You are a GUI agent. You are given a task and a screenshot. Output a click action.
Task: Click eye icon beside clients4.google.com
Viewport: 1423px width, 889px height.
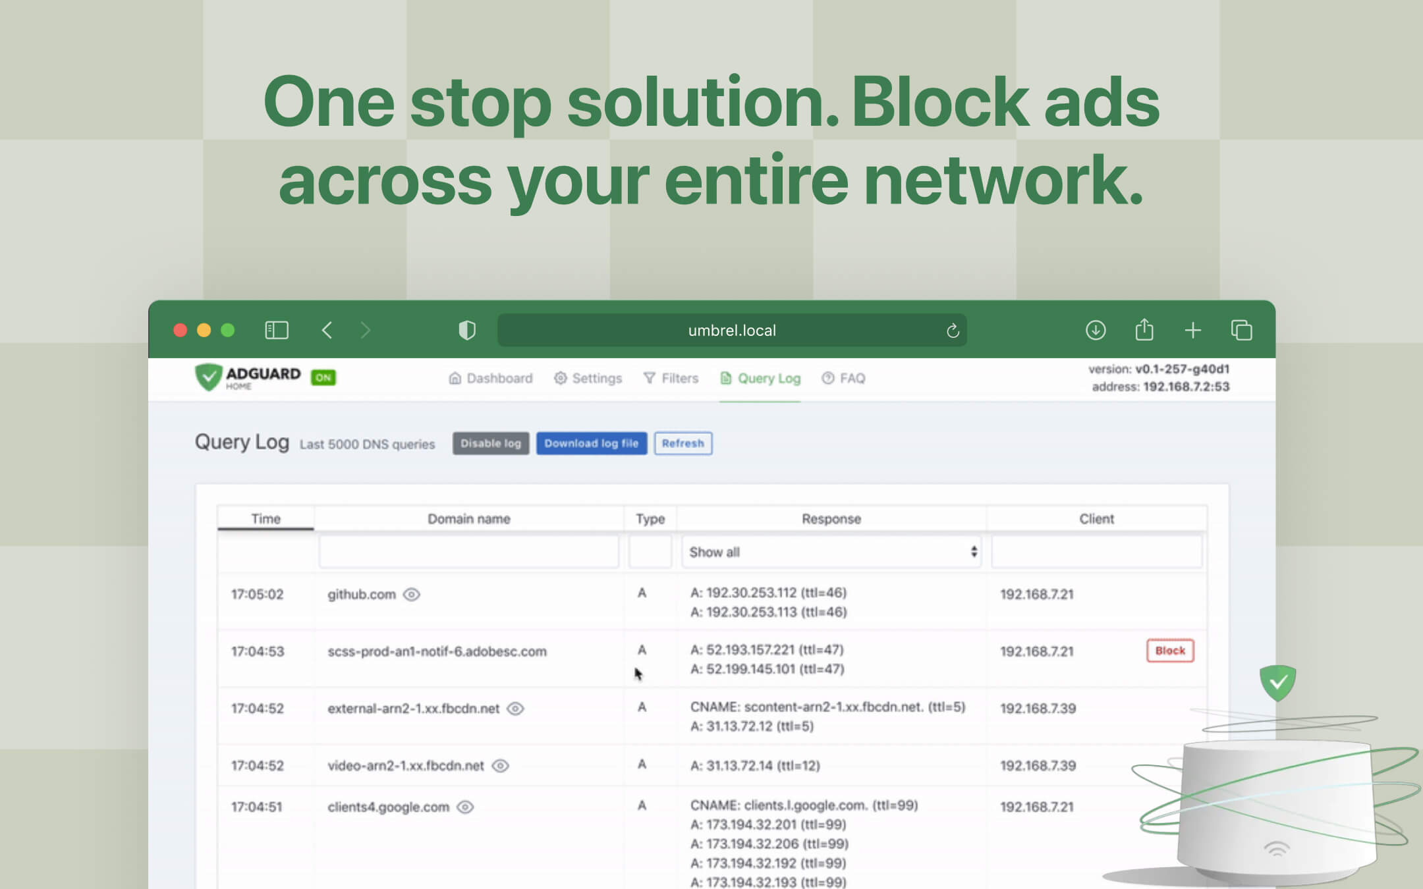(x=465, y=807)
